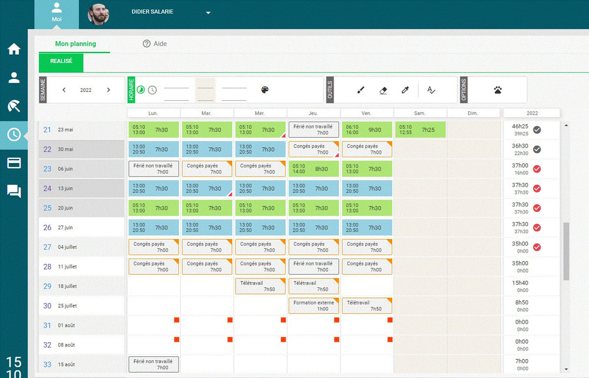The image size is (589, 378).
Task: Click Wednesday Télétravail 7h50, week 29
Action: 260,286
